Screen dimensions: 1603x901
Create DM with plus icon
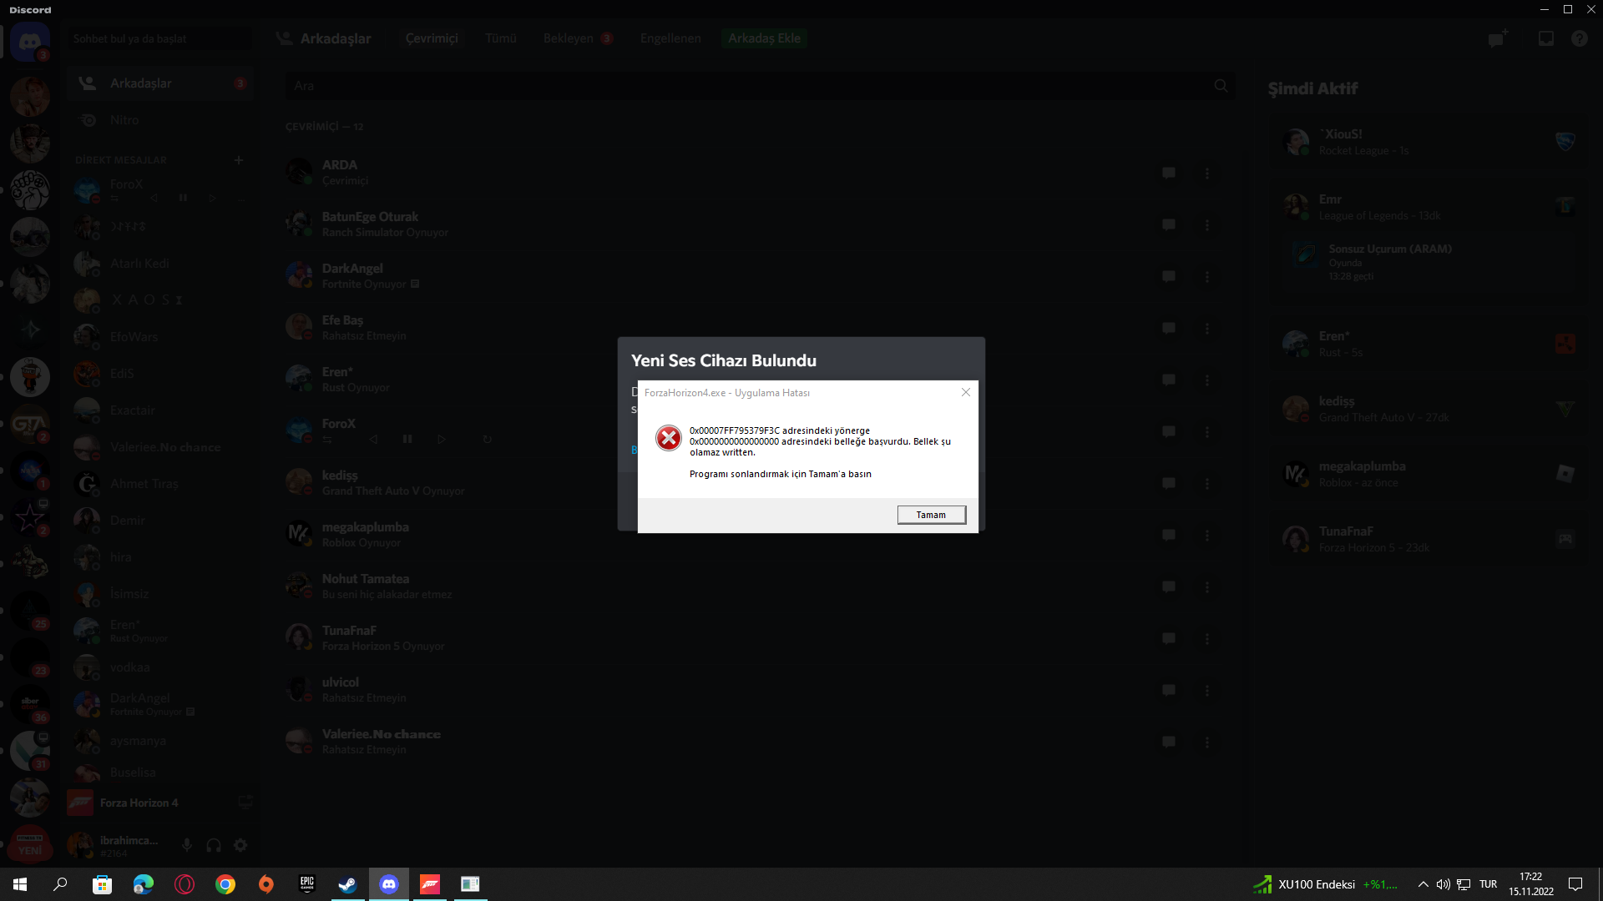coord(239,160)
